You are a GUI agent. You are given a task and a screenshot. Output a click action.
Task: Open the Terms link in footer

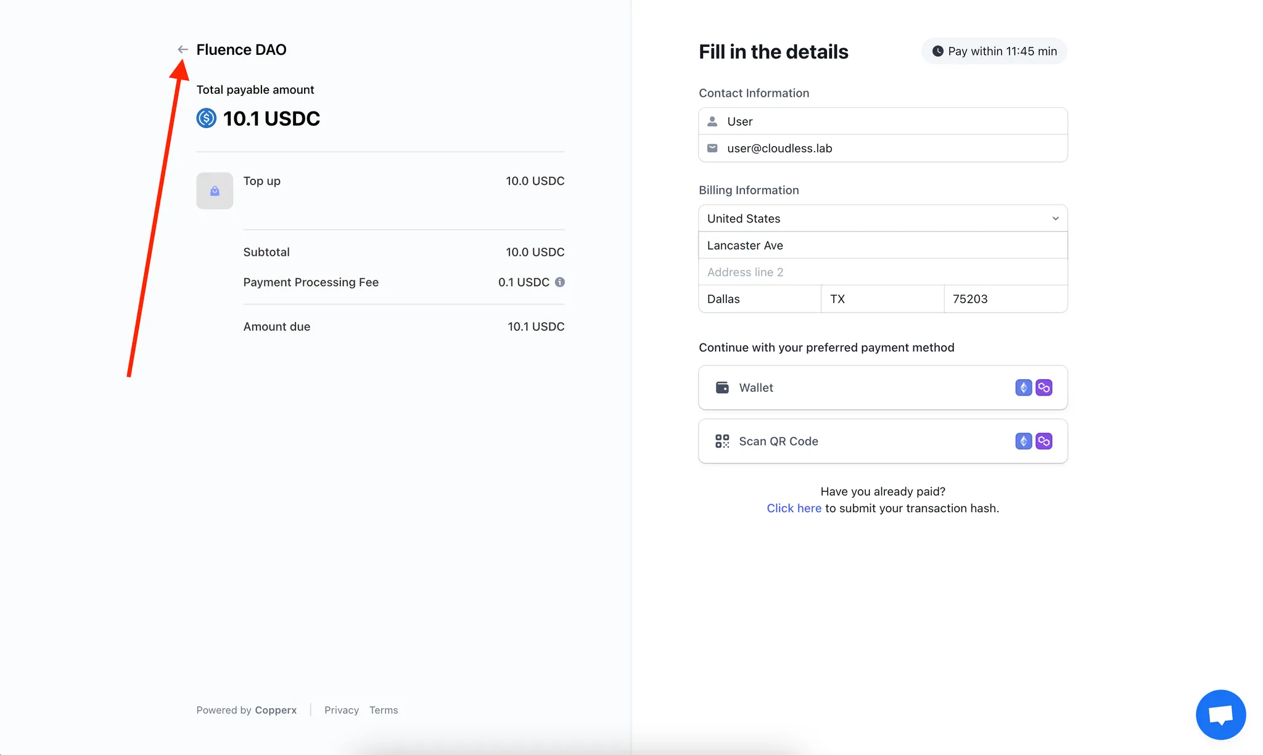[384, 710]
